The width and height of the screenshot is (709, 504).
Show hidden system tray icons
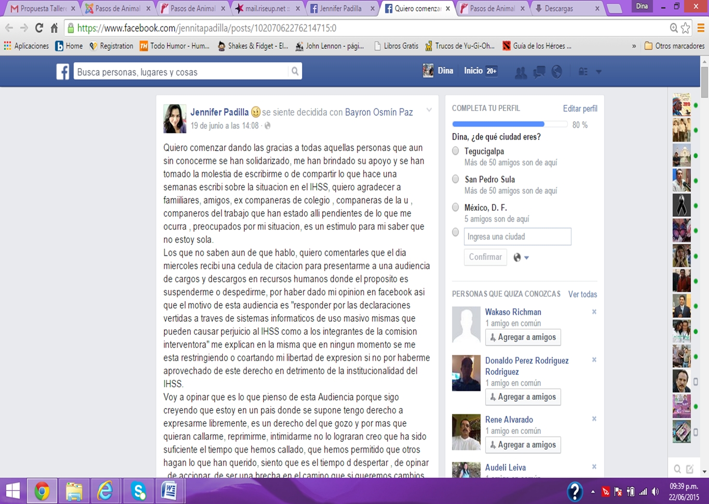pyautogui.click(x=593, y=492)
